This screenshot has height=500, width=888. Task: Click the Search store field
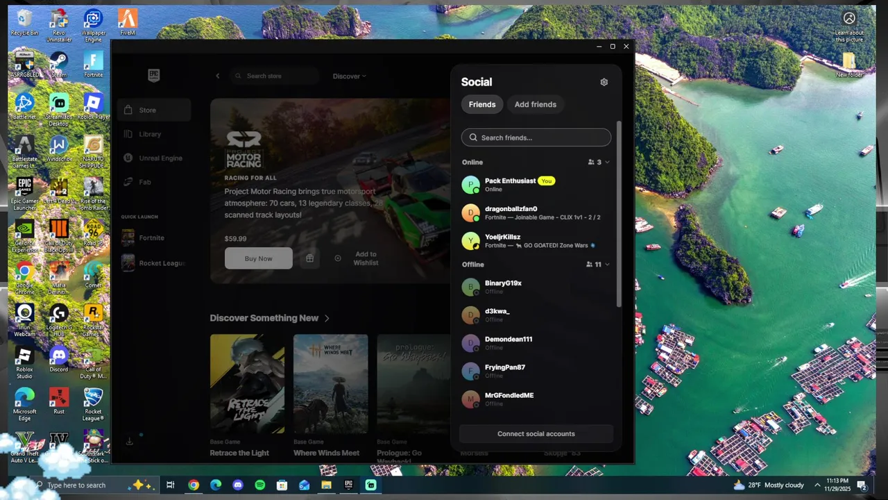pos(275,76)
